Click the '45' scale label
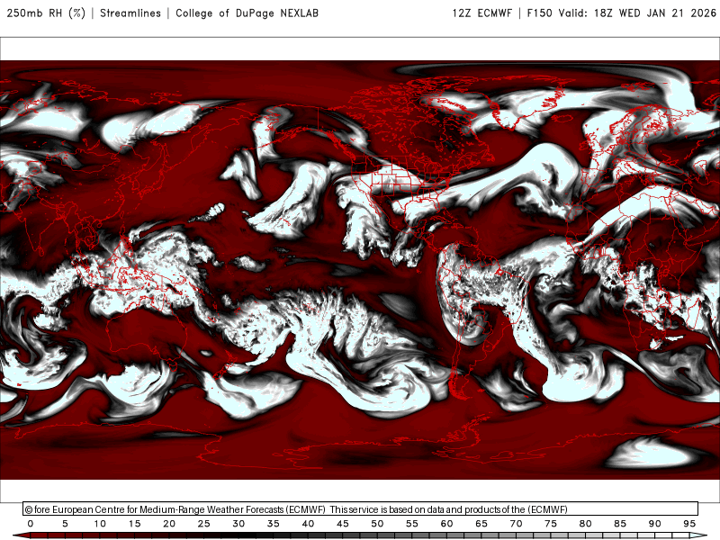Image resolution: width=720 pixels, height=540 pixels. click(343, 524)
